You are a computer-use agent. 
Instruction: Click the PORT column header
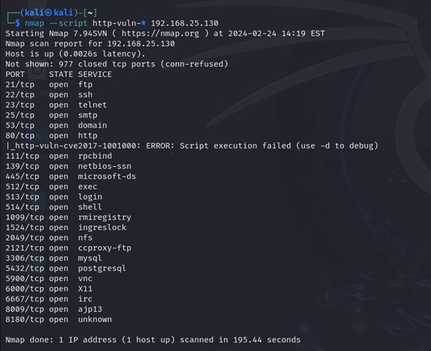[x=15, y=74]
